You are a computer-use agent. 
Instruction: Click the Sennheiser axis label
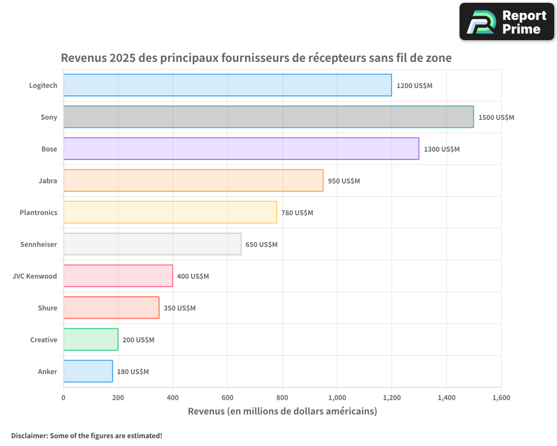click(x=38, y=244)
